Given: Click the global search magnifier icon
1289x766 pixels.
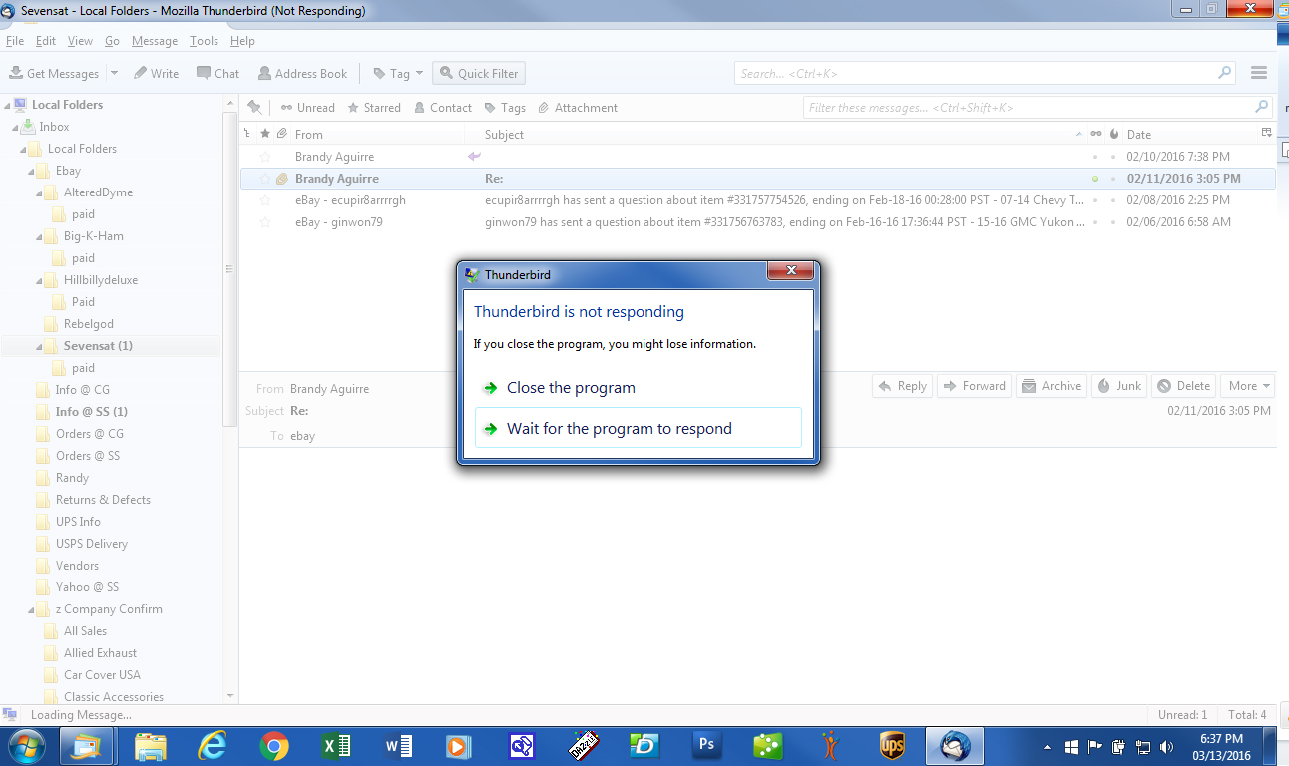Looking at the screenshot, I should pos(1225,73).
